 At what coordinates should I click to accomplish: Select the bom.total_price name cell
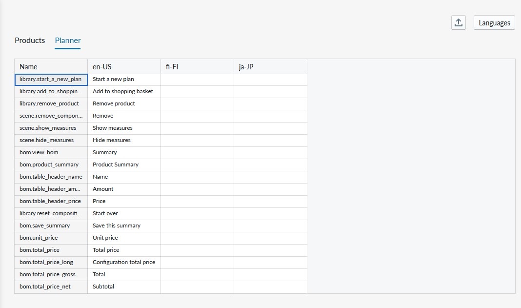(x=51, y=250)
